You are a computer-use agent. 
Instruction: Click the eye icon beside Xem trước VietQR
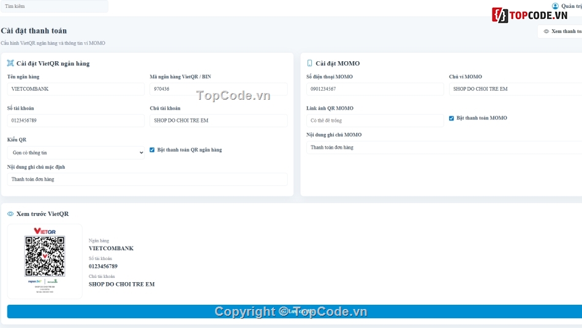[x=10, y=214]
